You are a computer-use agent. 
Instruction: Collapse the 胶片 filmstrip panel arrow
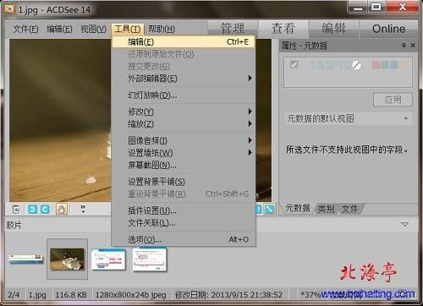pos(404,225)
